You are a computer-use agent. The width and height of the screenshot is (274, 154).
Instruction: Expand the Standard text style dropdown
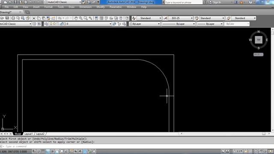[x=160, y=18]
